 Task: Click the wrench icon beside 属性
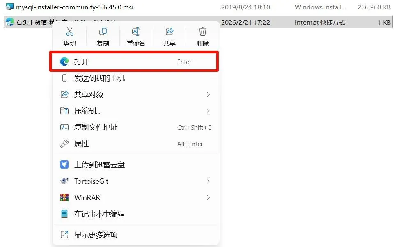64,144
